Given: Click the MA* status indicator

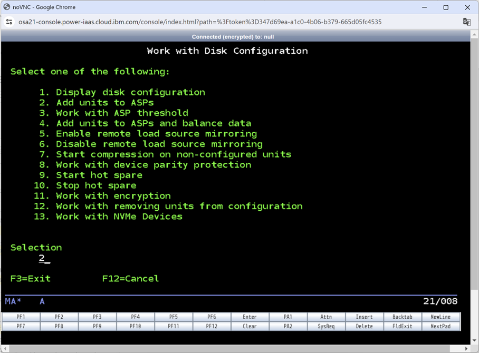Looking at the screenshot, I should pos(13,301).
